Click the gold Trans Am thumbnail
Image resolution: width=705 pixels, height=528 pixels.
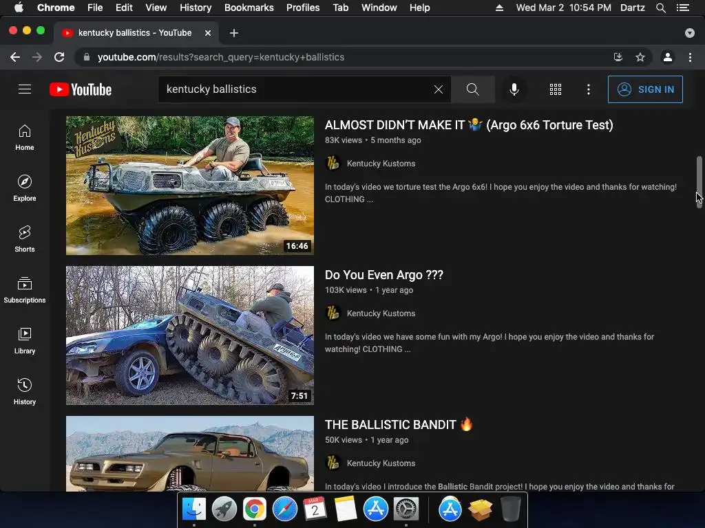coord(190,454)
